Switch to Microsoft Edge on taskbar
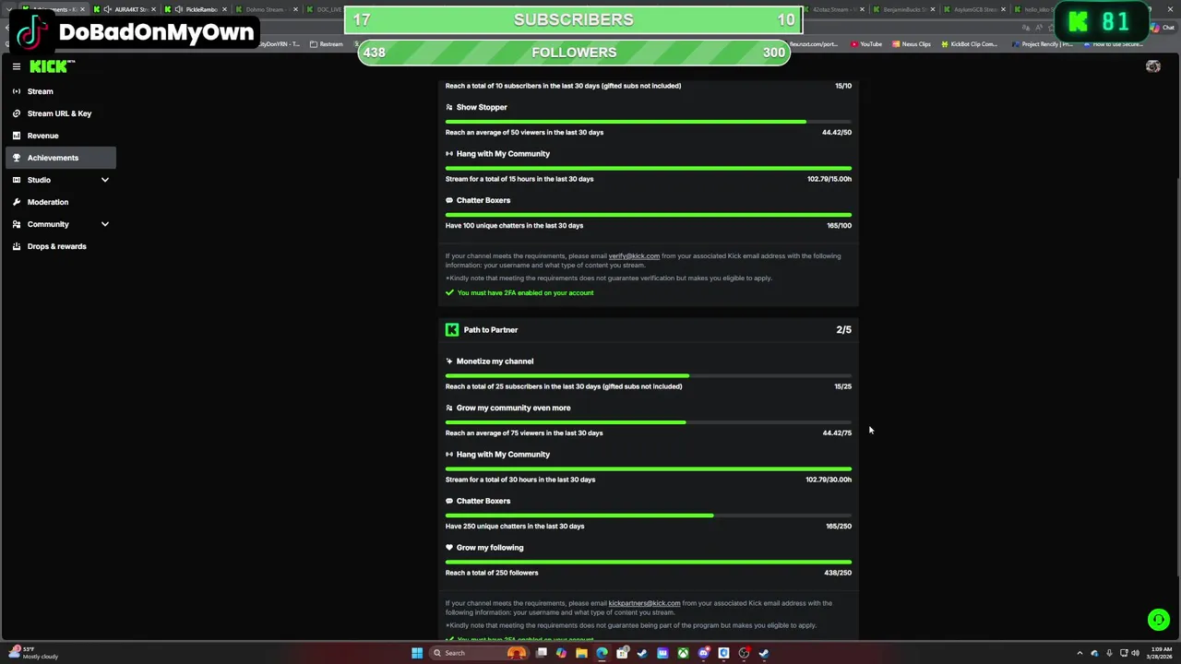The height and width of the screenshot is (664, 1181). pyautogui.click(x=602, y=653)
